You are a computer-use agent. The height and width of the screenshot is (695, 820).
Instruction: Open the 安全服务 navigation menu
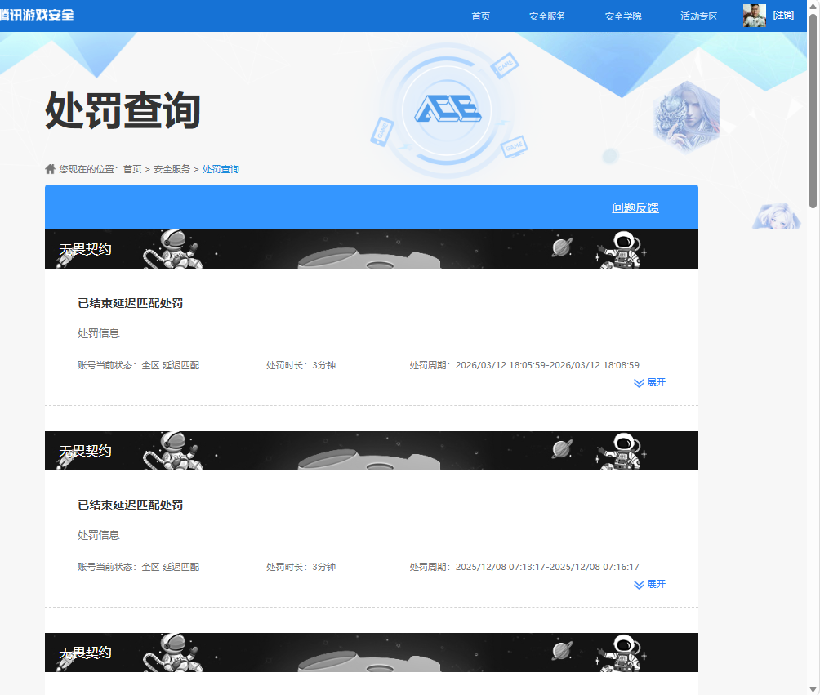point(547,16)
